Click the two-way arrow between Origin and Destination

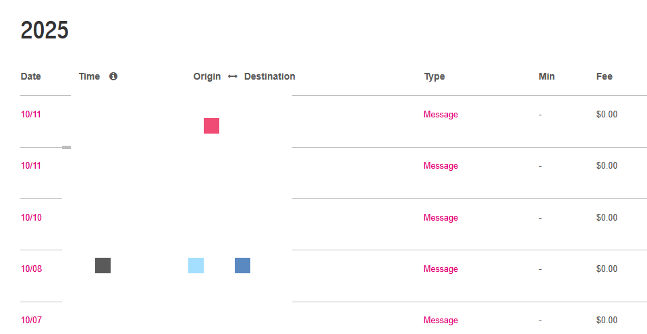[233, 76]
